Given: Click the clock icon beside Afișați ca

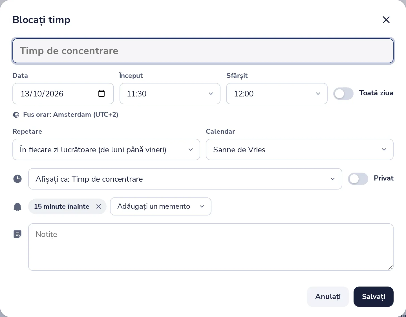Looking at the screenshot, I should coord(17,179).
